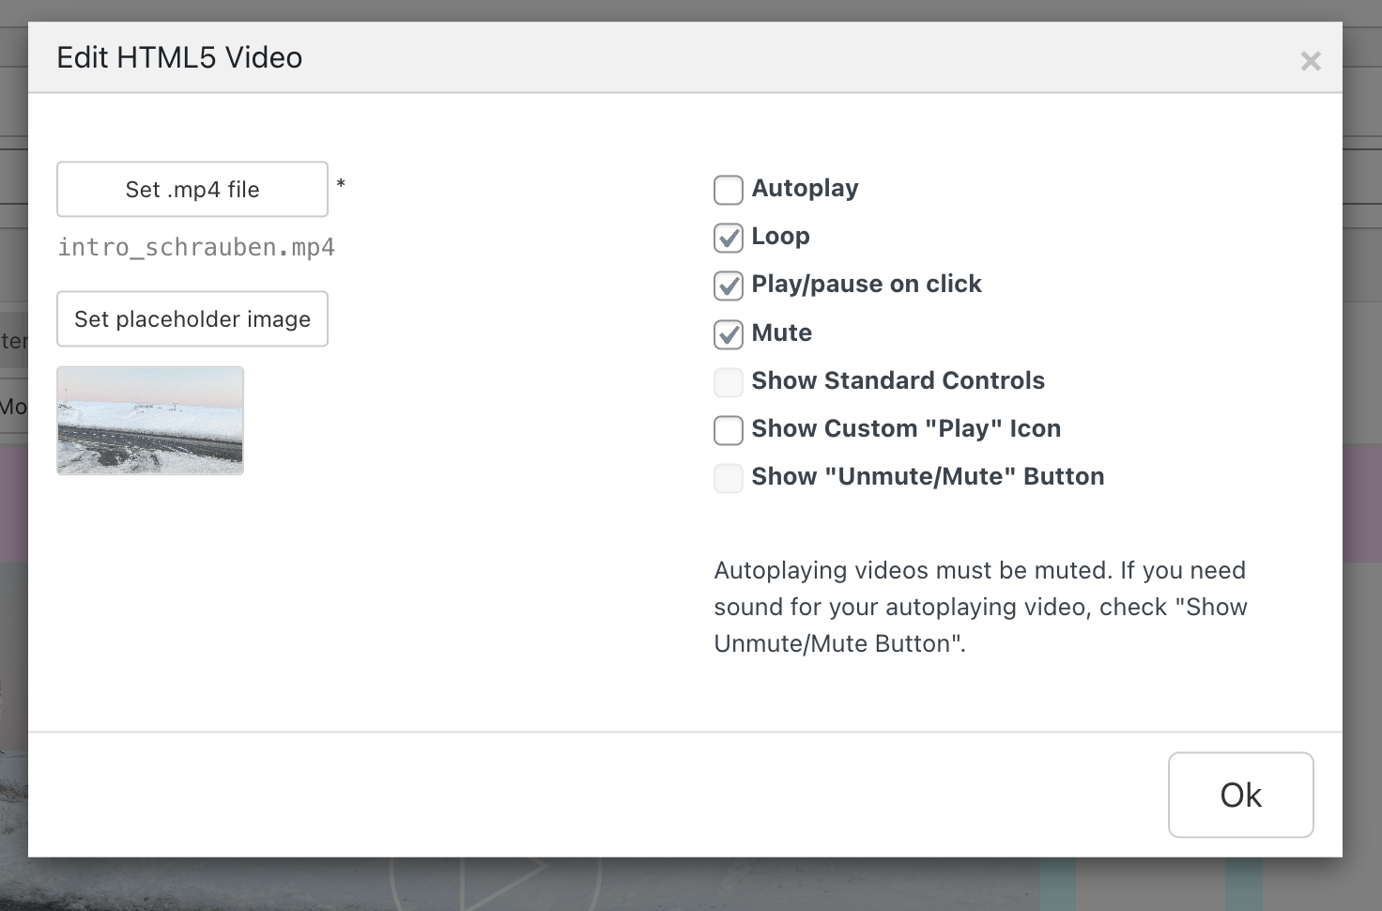This screenshot has width=1382, height=911.
Task: Enable Autoplay for the video
Action: click(x=728, y=190)
